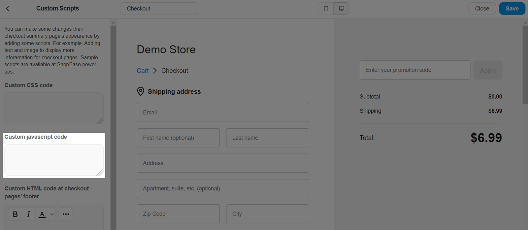Click the Demo Store title
Viewport: 528px width, 230px height.
[166, 49]
